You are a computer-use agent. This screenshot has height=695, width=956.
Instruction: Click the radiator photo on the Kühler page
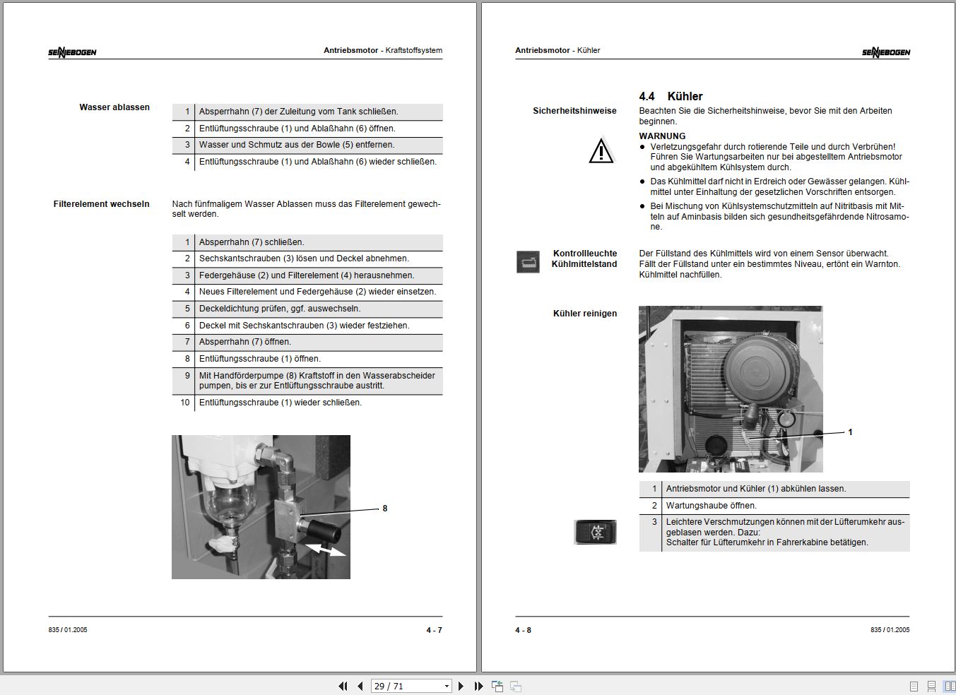pyautogui.click(x=730, y=388)
